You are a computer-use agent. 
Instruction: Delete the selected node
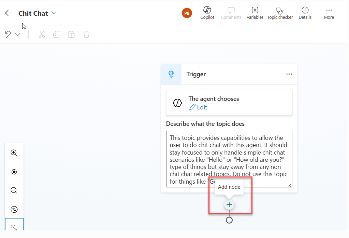pyautogui.click(x=86, y=34)
